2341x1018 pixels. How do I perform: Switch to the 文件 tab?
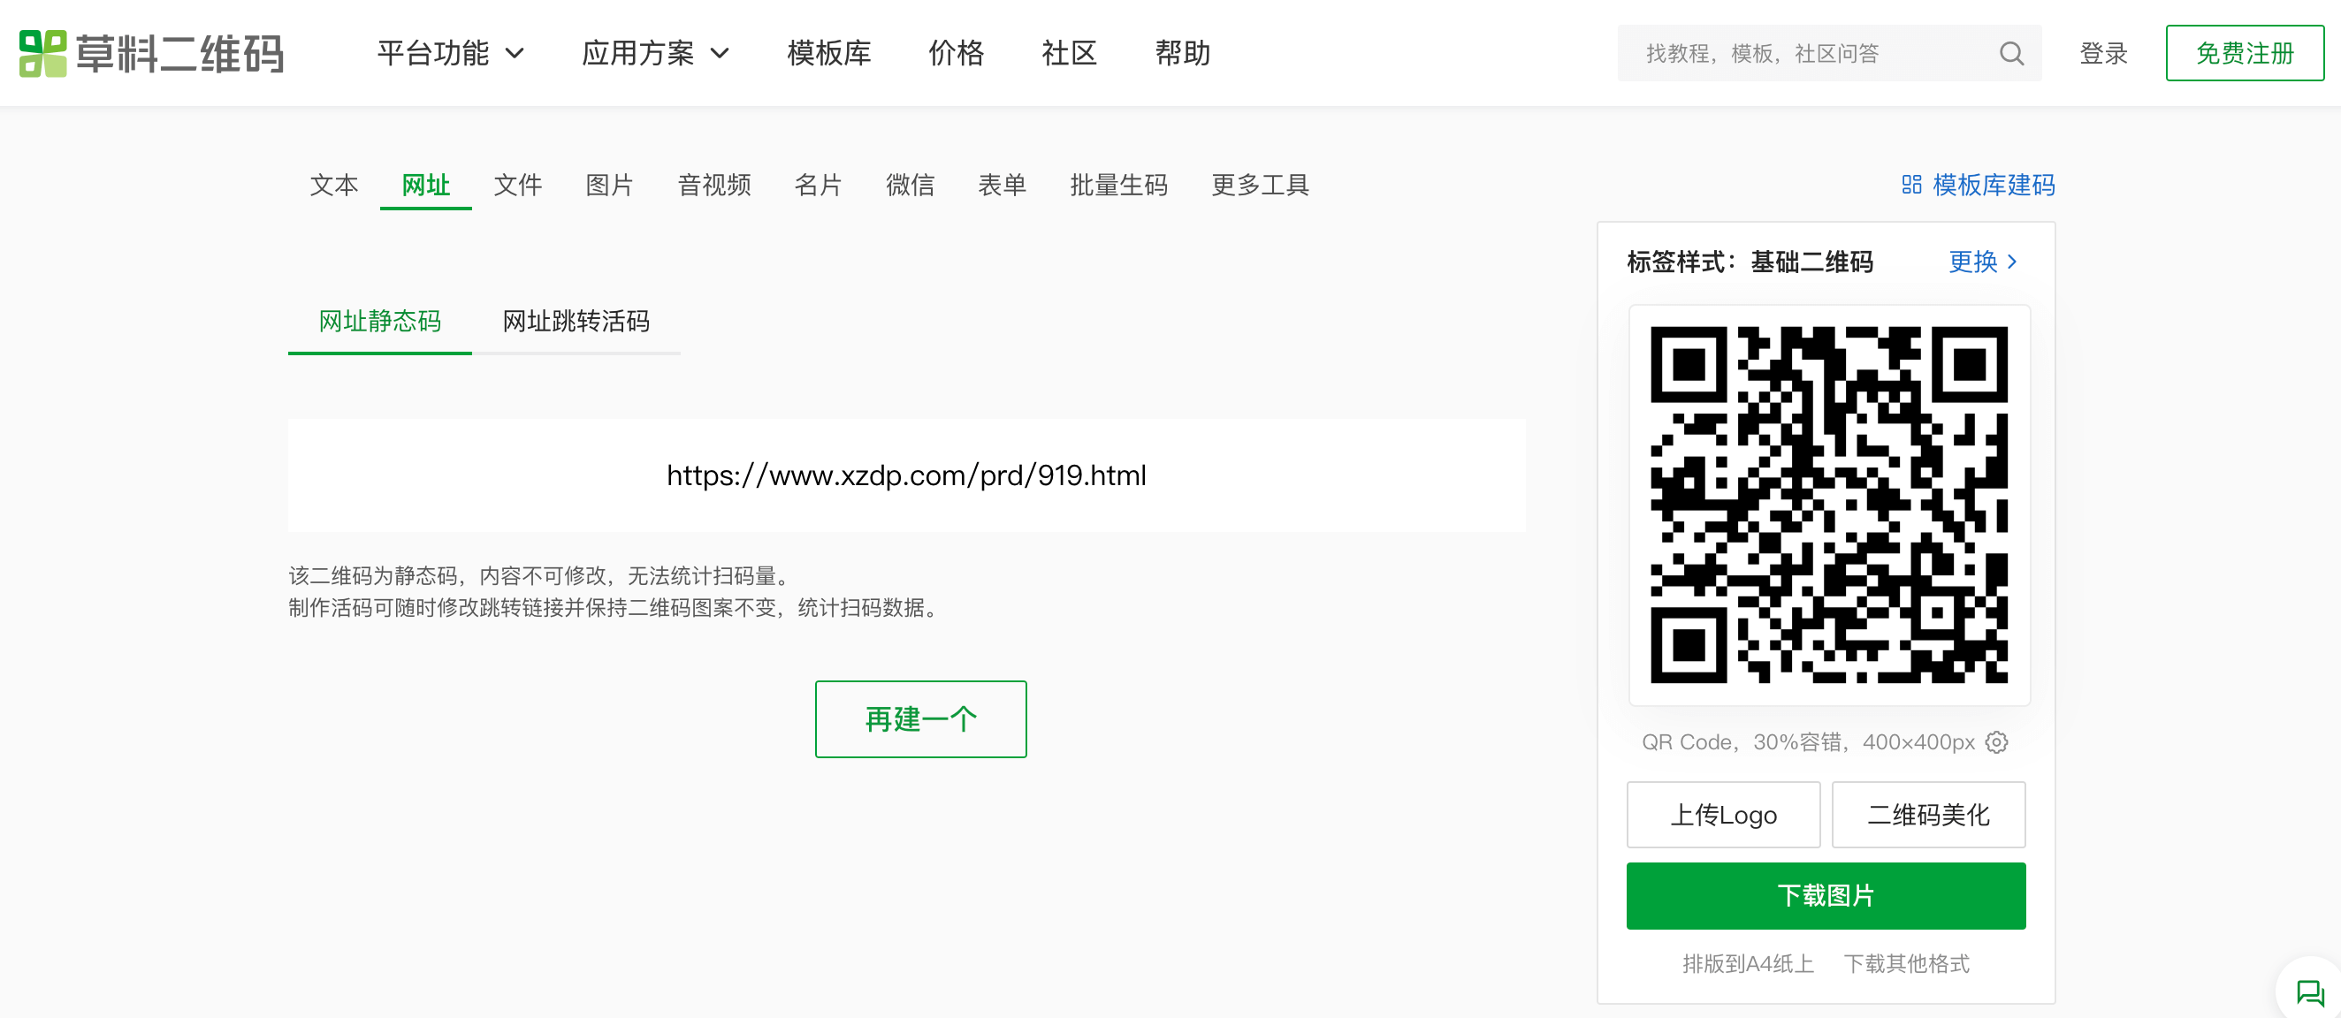(x=517, y=186)
